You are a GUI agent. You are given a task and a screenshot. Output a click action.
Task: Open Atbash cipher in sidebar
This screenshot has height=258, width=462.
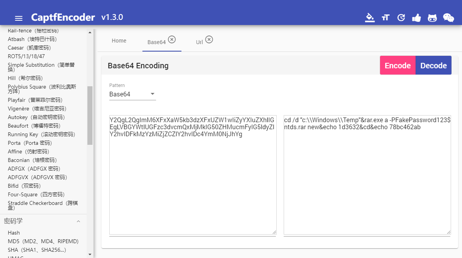[x=32, y=39]
